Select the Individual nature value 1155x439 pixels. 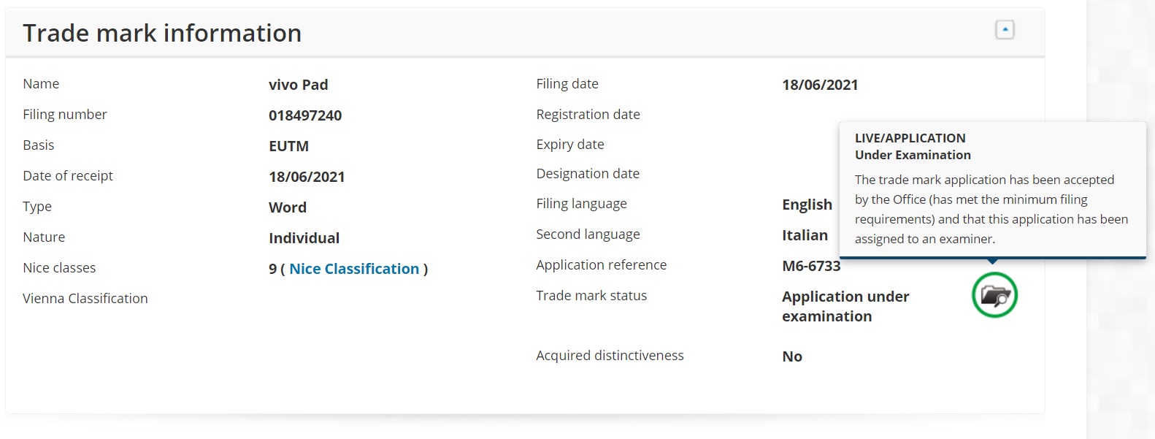304,238
